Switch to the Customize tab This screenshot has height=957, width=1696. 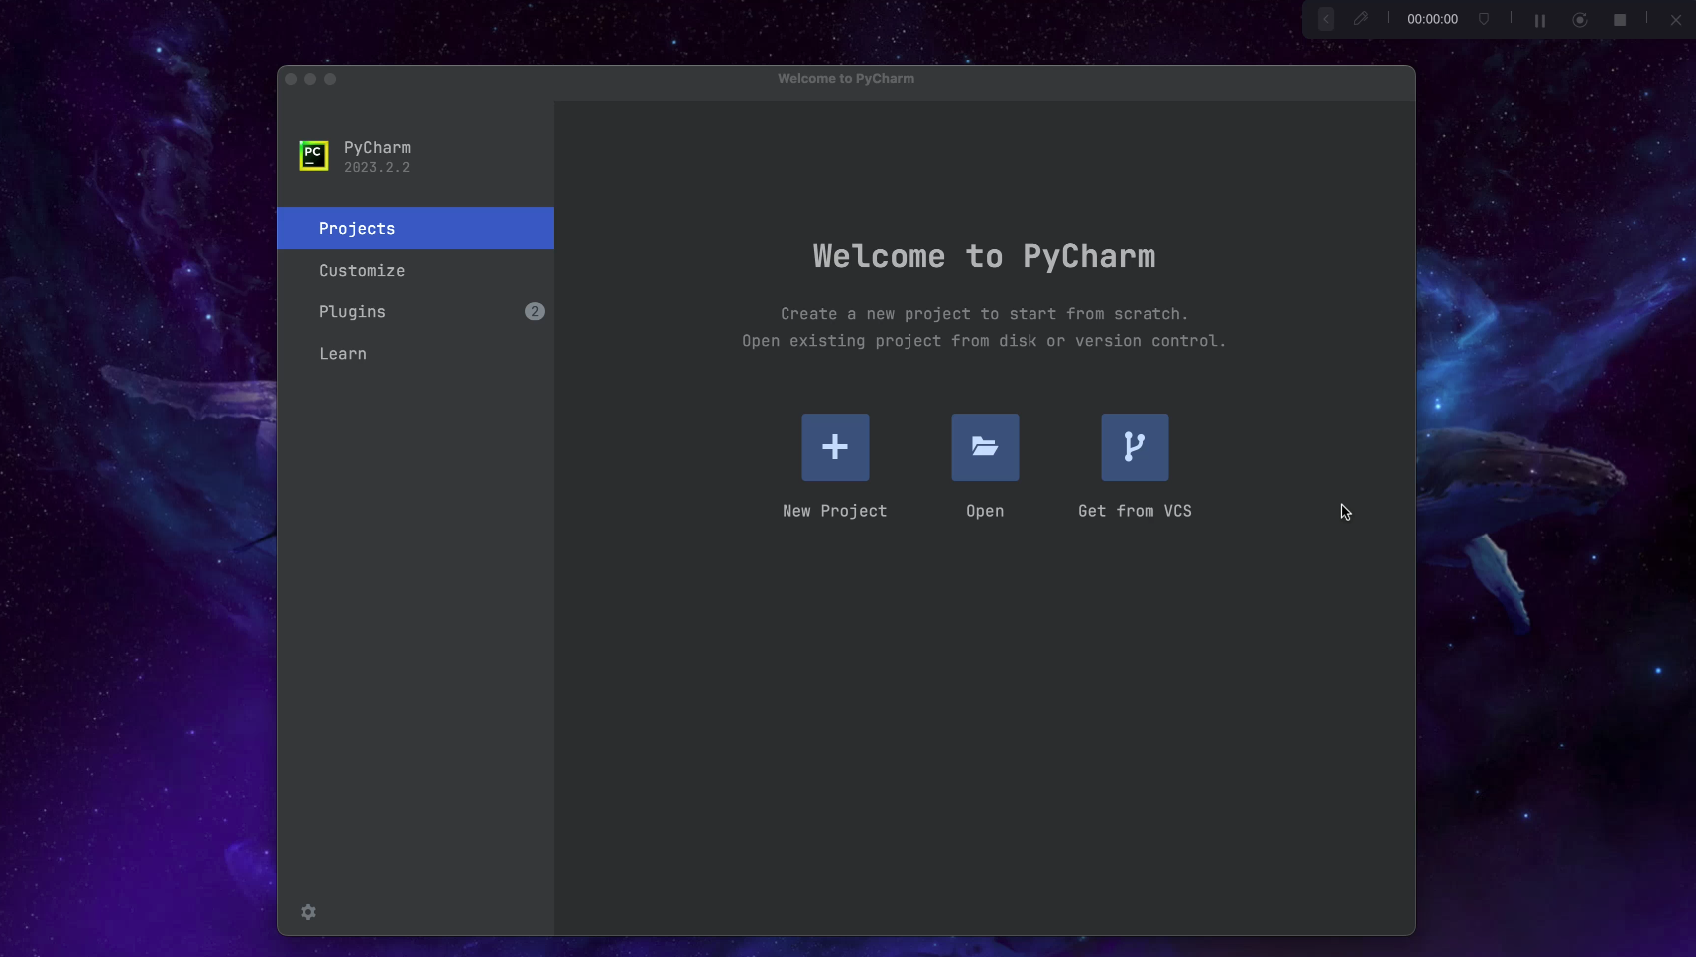click(x=416, y=270)
